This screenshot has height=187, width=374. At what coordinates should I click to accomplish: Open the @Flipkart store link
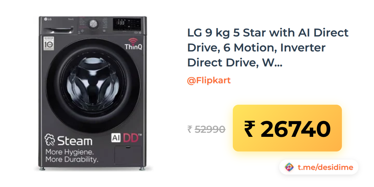[x=209, y=80]
